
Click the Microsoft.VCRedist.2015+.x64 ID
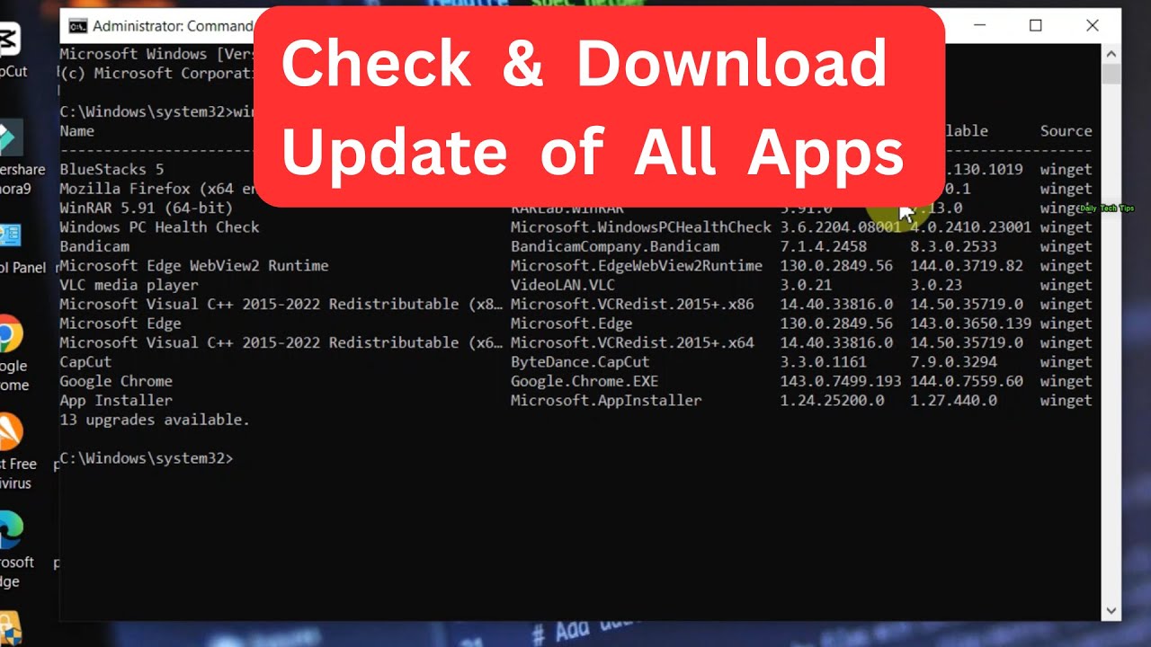pyautogui.click(x=632, y=343)
